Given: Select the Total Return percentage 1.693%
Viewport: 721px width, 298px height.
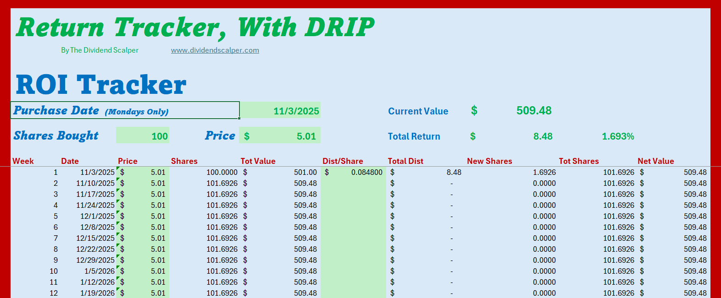Looking at the screenshot, I should click(x=618, y=136).
